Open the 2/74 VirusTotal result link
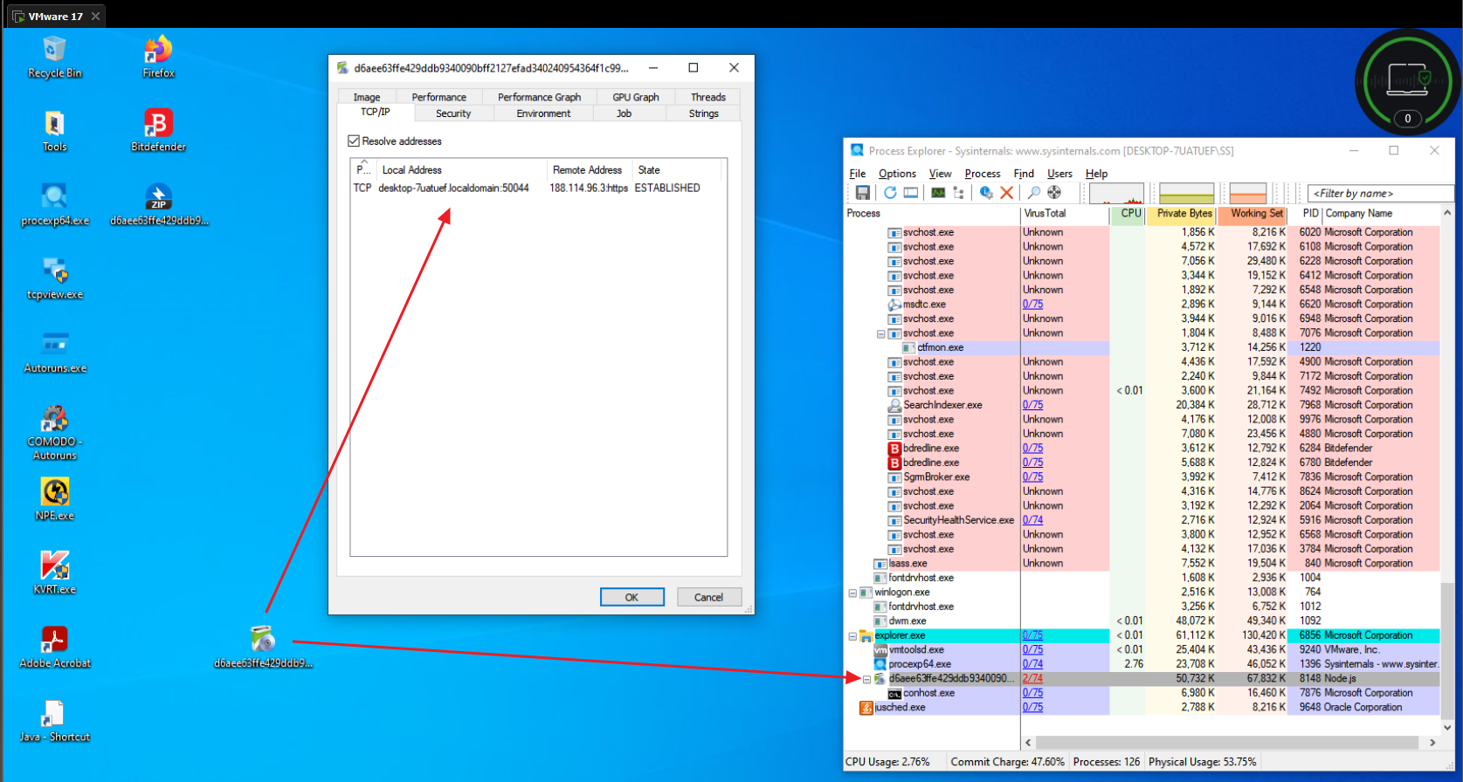This screenshot has width=1463, height=782. click(1032, 678)
